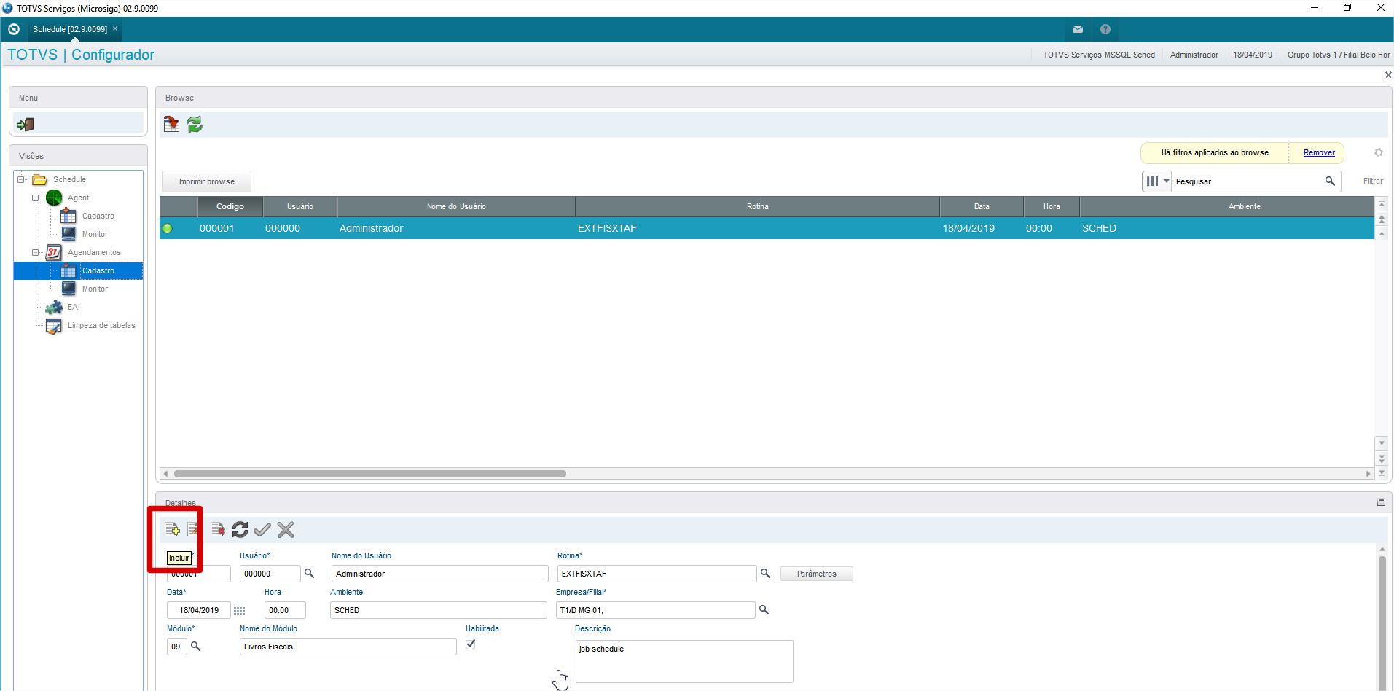Open the lookup magnifier beside the Rotina field

(x=765, y=574)
